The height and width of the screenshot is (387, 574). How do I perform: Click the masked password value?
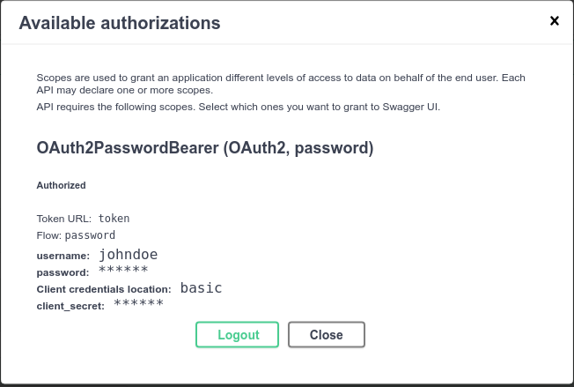[x=122, y=271]
